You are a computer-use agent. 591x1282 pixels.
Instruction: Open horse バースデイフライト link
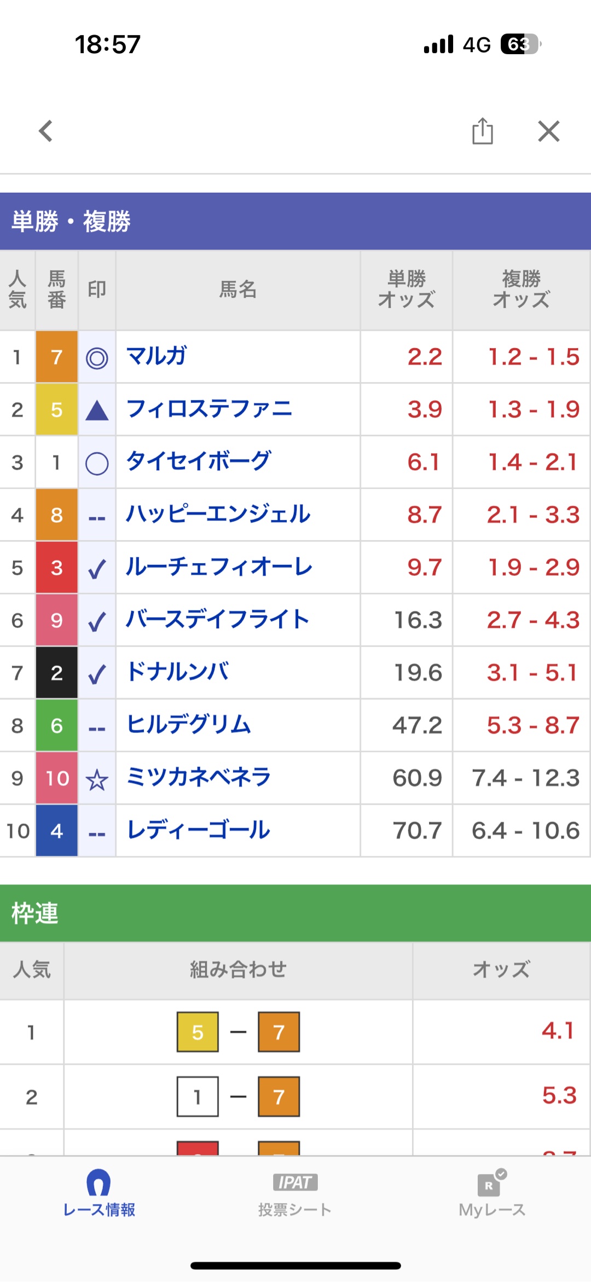click(217, 619)
